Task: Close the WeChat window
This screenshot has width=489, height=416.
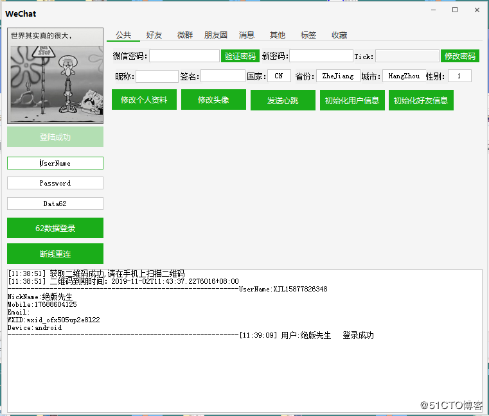Action: 477,10
